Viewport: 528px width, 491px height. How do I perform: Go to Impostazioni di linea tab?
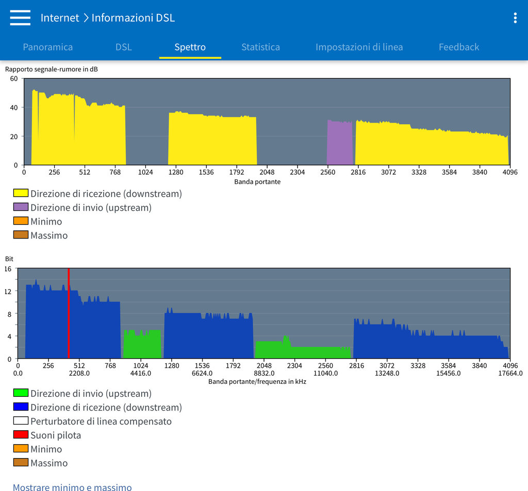[x=359, y=47]
